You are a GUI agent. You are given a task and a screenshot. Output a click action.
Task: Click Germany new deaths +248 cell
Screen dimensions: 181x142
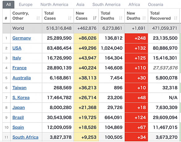[136, 38]
